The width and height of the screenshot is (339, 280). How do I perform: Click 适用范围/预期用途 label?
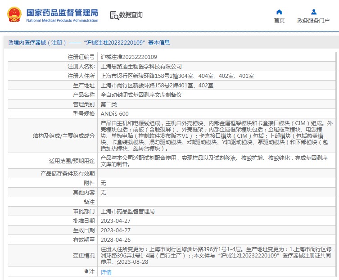pyautogui.click(x=72, y=161)
